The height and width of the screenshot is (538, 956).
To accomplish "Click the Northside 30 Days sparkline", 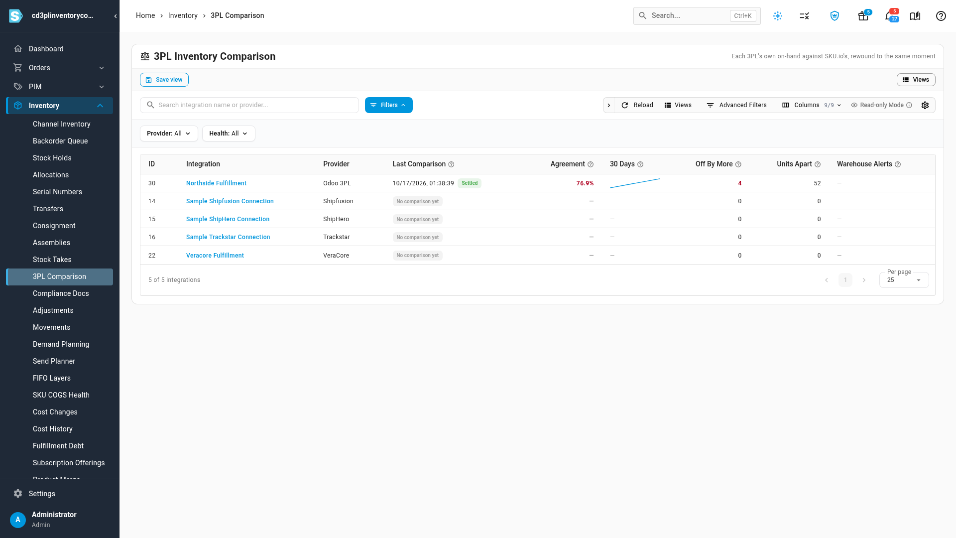I will [635, 183].
